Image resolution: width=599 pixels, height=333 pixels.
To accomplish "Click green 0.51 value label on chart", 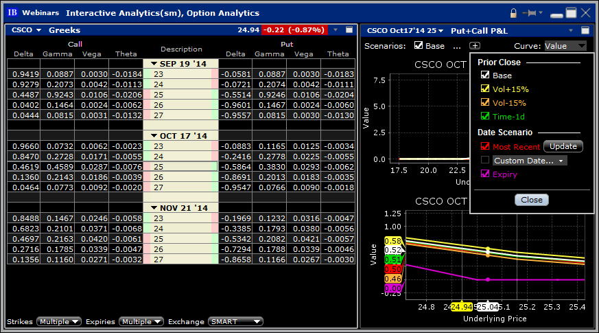I will (x=392, y=260).
